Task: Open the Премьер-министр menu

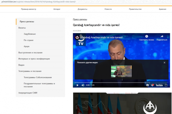Action: click(29, 9)
